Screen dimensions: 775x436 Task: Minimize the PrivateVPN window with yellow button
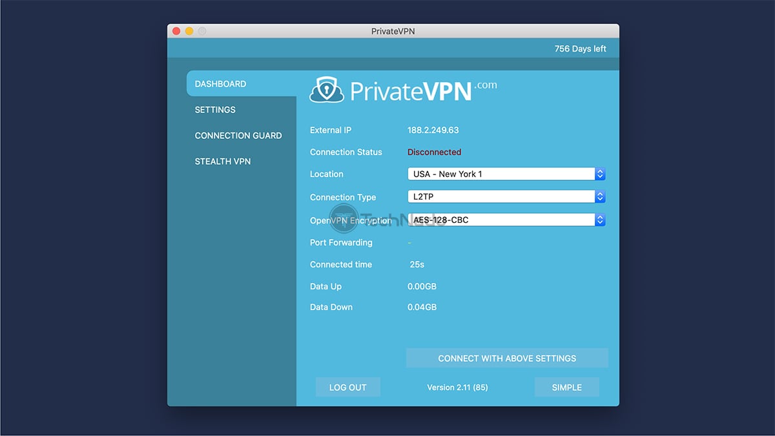point(189,31)
